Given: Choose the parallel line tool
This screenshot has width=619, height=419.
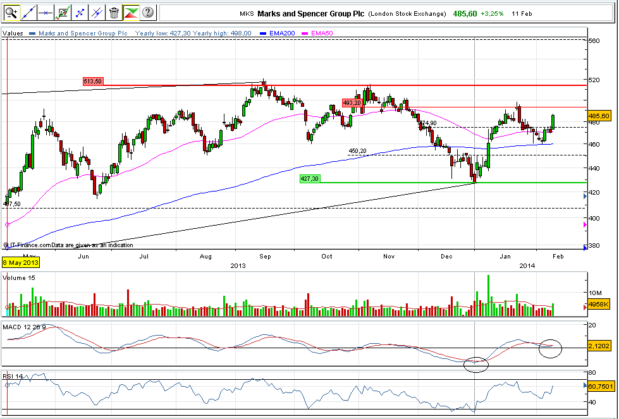Looking at the screenshot, I should pyautogui.click(x=97, y=13).
